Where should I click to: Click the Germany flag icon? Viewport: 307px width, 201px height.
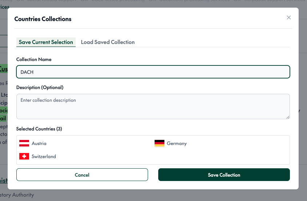tap(159, 143)
